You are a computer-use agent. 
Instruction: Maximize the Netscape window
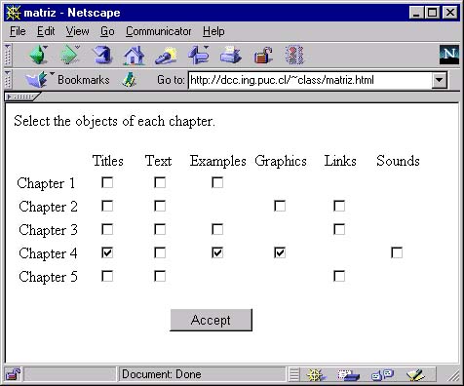[x=433, y=13]
